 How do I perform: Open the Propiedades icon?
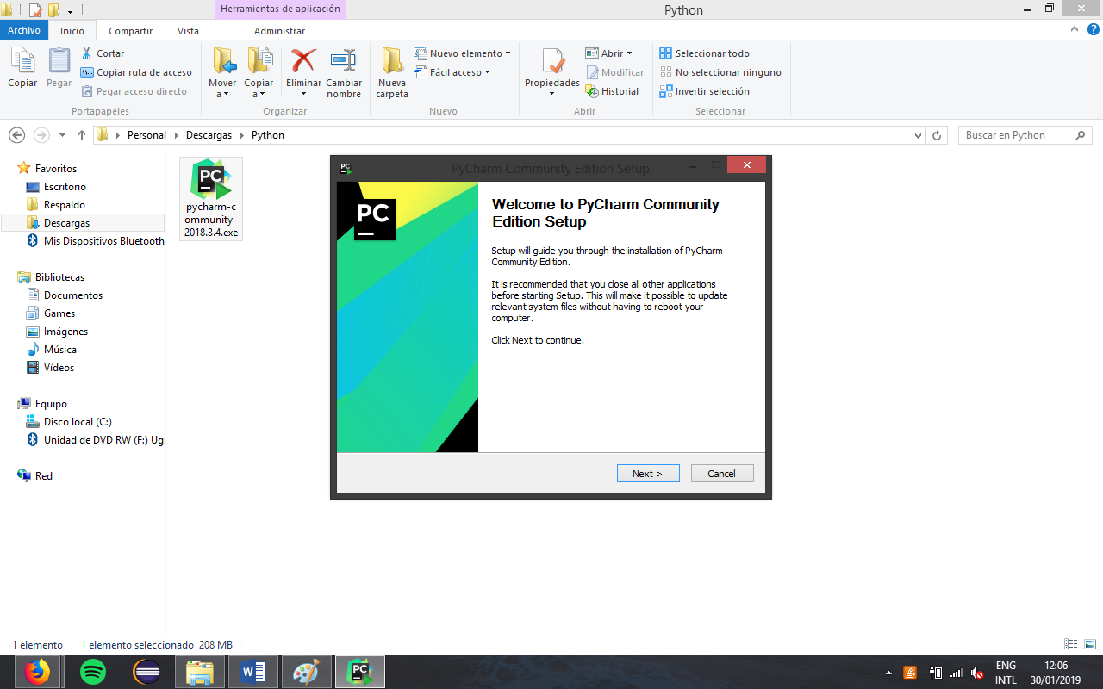click(552, 62)
